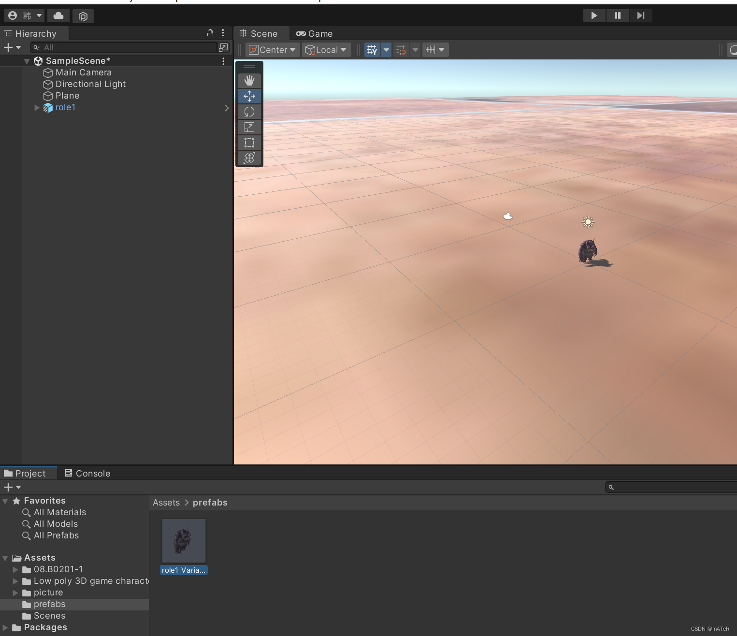Image resolution: width=737 pixels, height=636 pixels.
Task: Select the Move tool
Action: (249, 96)
